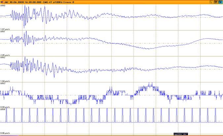Viewport: 223px width, 136px height.
Task: Click the 1.04 µm/s scale value
Action: point(5,81)
